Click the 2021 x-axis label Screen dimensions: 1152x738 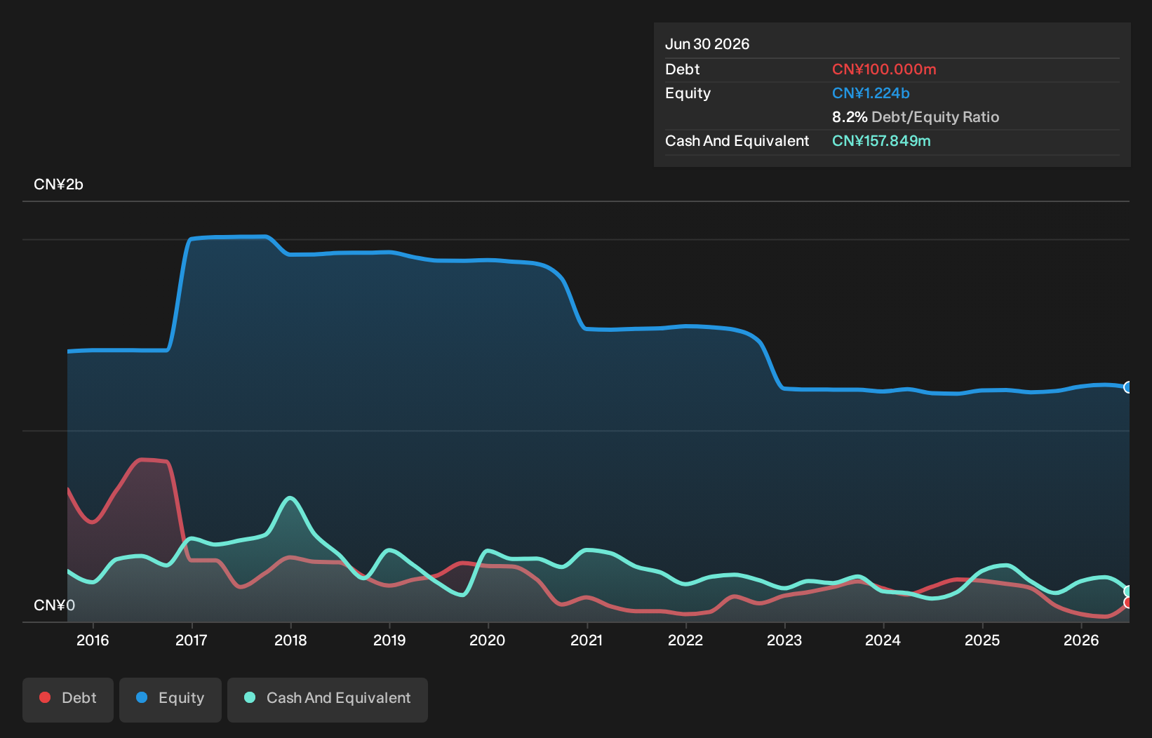click(x=587, y=640)
